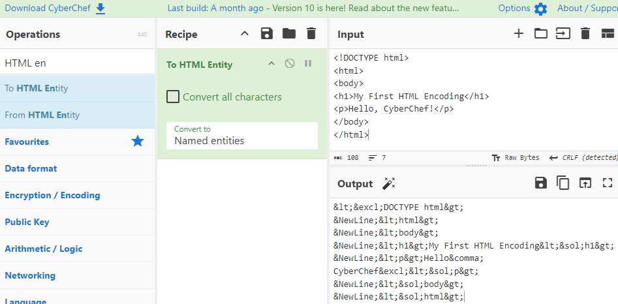Image resolution: width=618 pixels, height=304 pixels.
Task: Clear the input with the trash icon
Action: 585,34
